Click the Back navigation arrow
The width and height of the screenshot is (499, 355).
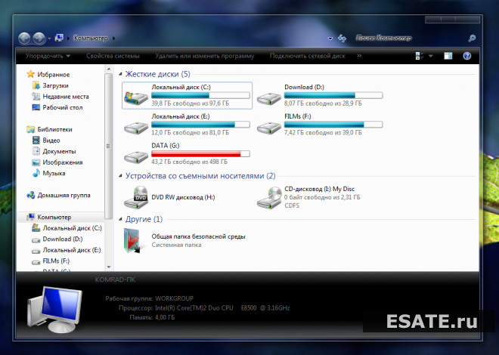pos(24,39)
